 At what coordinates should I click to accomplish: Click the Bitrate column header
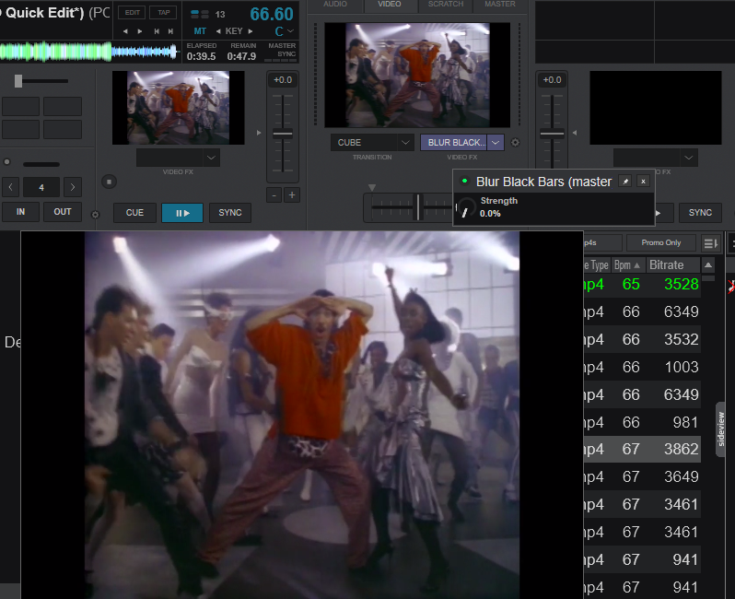pyautogui.click(x=672, y=265)
